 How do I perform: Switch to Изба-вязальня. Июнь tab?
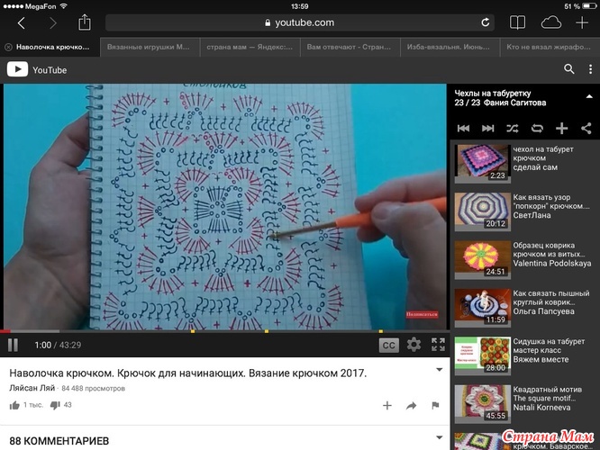(450, 47)
